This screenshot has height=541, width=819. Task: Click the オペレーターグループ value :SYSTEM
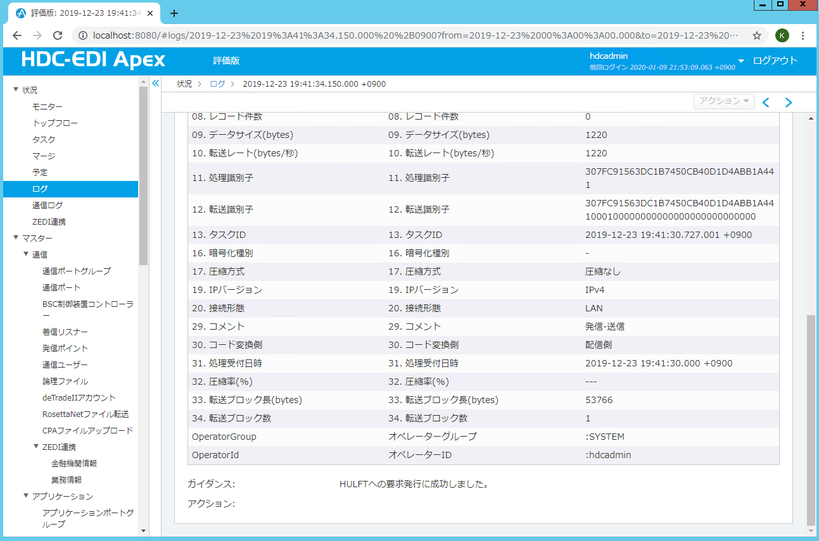click(605, 437)
